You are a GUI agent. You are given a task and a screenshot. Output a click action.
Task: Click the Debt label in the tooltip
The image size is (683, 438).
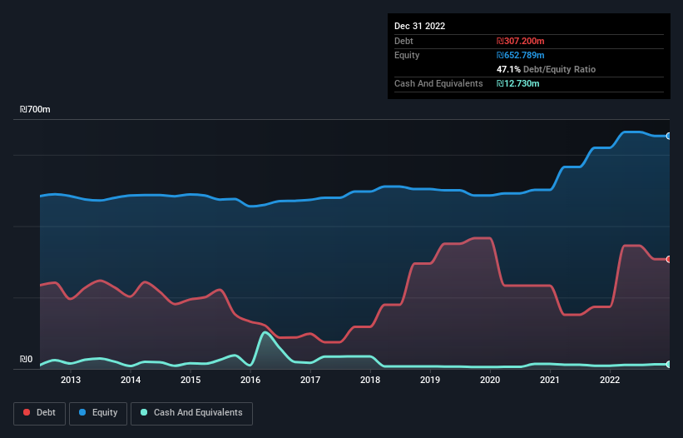pyautogui.click(x=403, y=41)
